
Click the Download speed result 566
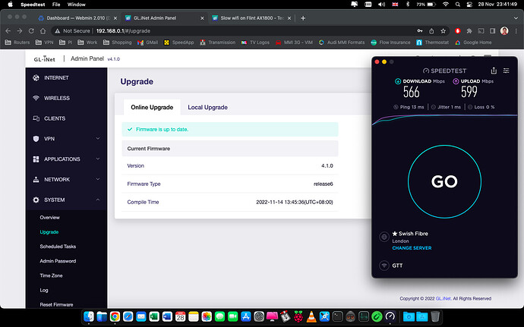pos(411,92)
